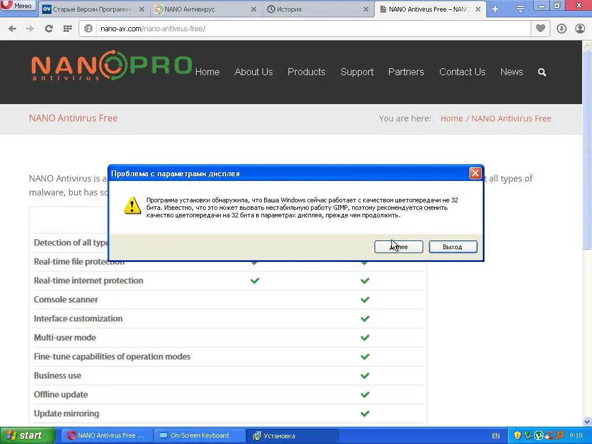Close the История tab
592x444 pixels.
(x=366, y=9)
